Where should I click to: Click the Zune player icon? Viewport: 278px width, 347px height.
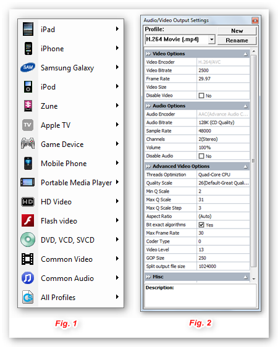28,106
